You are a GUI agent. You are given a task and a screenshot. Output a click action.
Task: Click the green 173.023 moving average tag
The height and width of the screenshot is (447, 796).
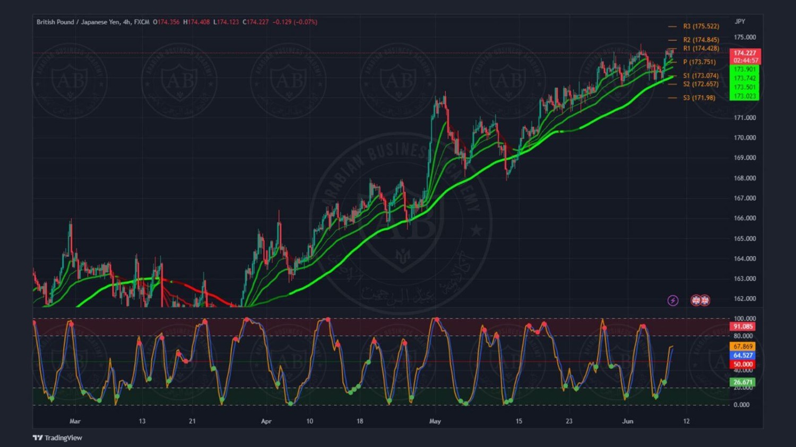745,96
